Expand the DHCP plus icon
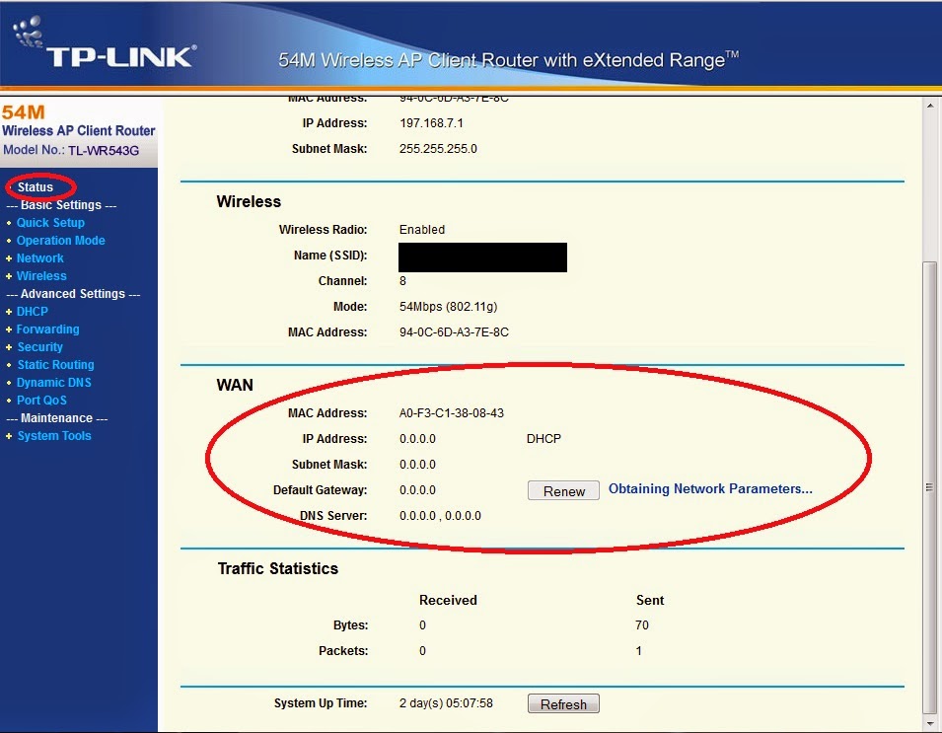 pyautogui.click(x=9, y=312)
